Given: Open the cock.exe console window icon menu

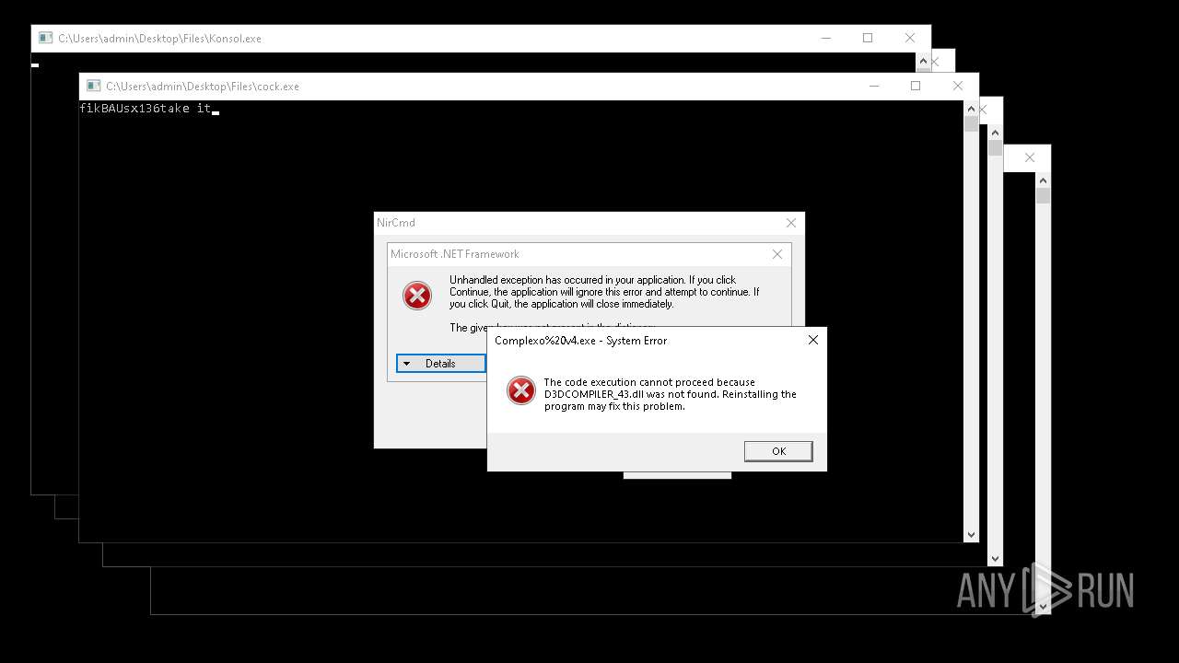Looking at the screenshot, I should click(x=93, y=86).
